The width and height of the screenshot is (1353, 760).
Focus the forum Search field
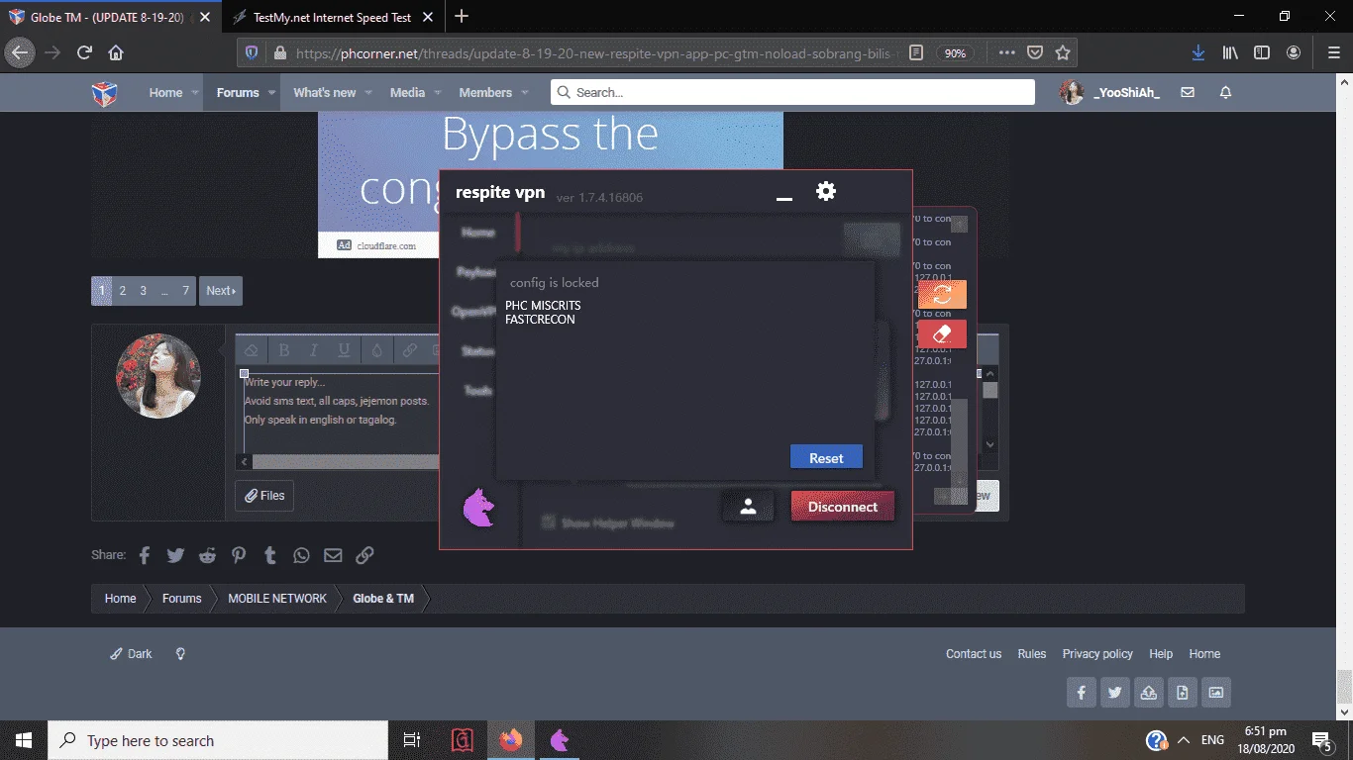point(792,92)
